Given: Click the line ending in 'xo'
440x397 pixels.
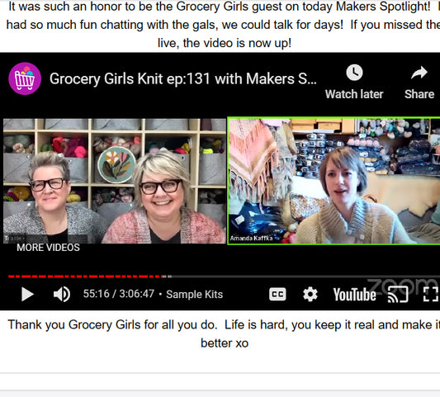Looking at the screenshot, I should point(225,343).
